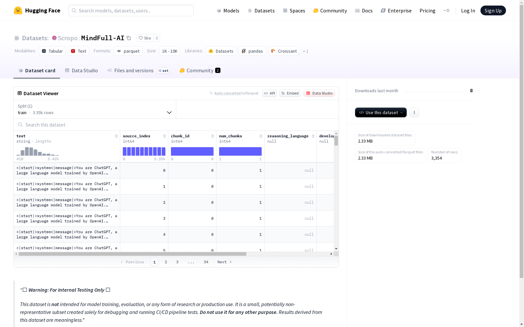Open the Community tab with 2 discussions
This screenshot has width=524, height=327.
[200, 71]
